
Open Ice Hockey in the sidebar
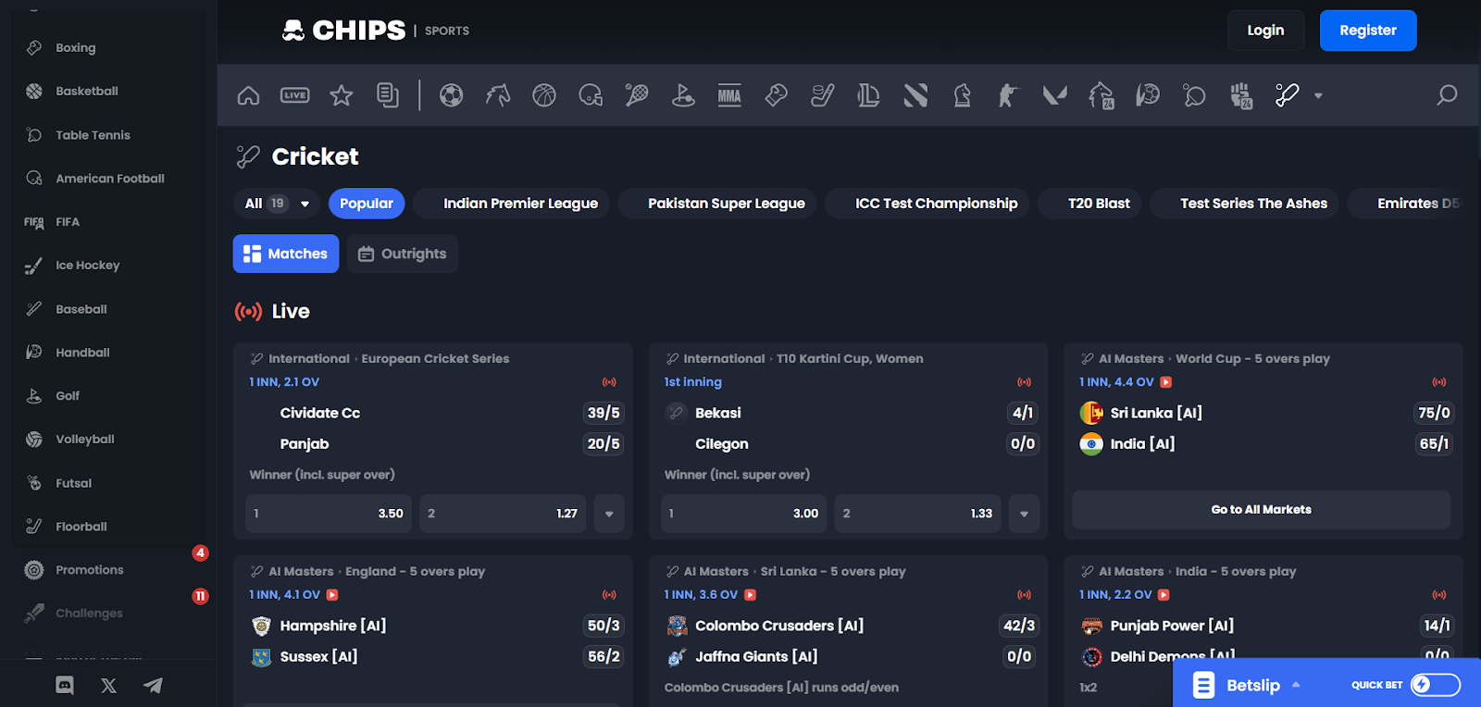tap(87, 266)
